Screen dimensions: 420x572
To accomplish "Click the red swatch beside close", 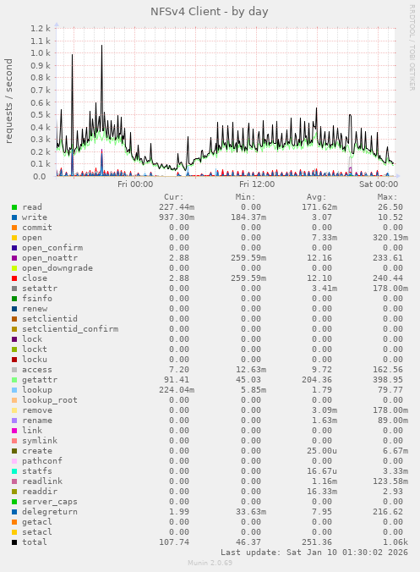I will (14, 278).
